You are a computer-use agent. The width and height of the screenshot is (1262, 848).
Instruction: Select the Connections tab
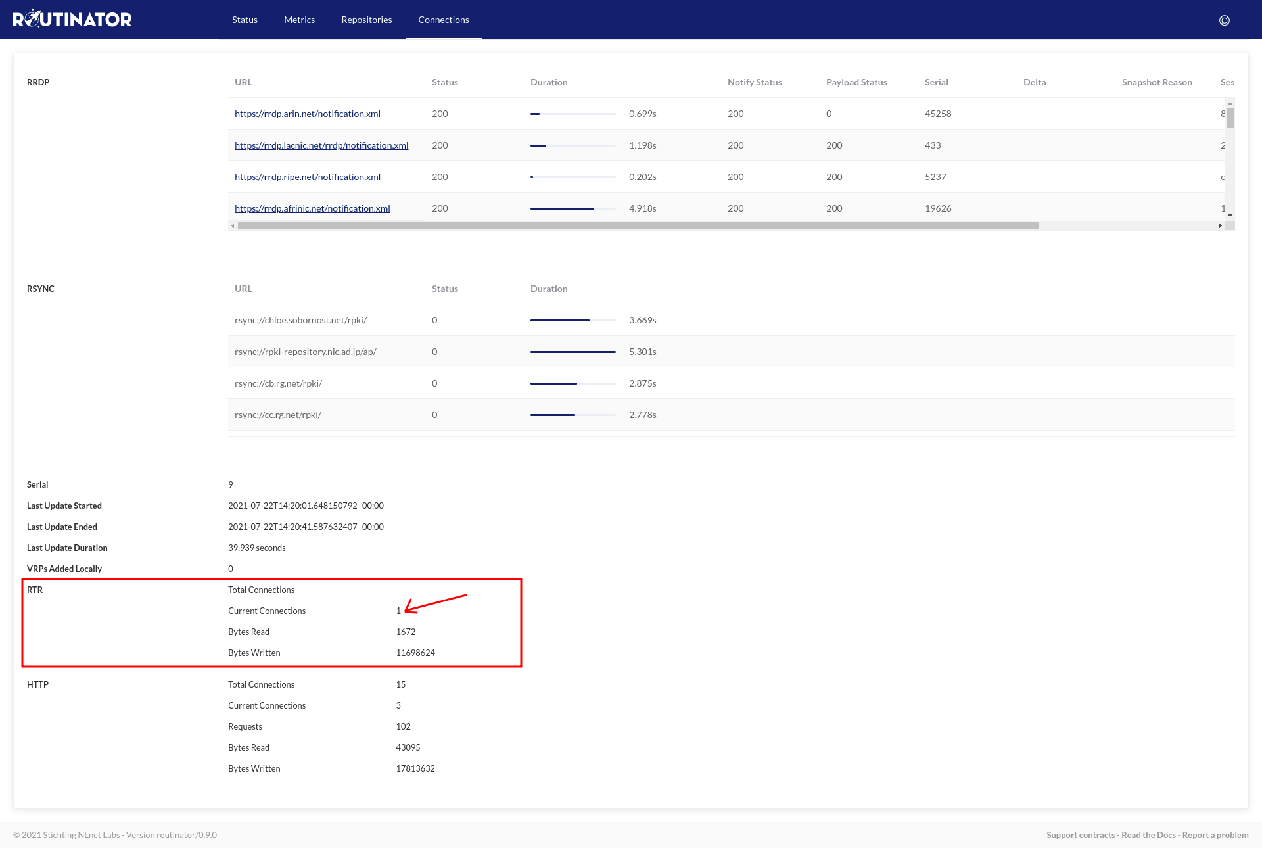443,20
